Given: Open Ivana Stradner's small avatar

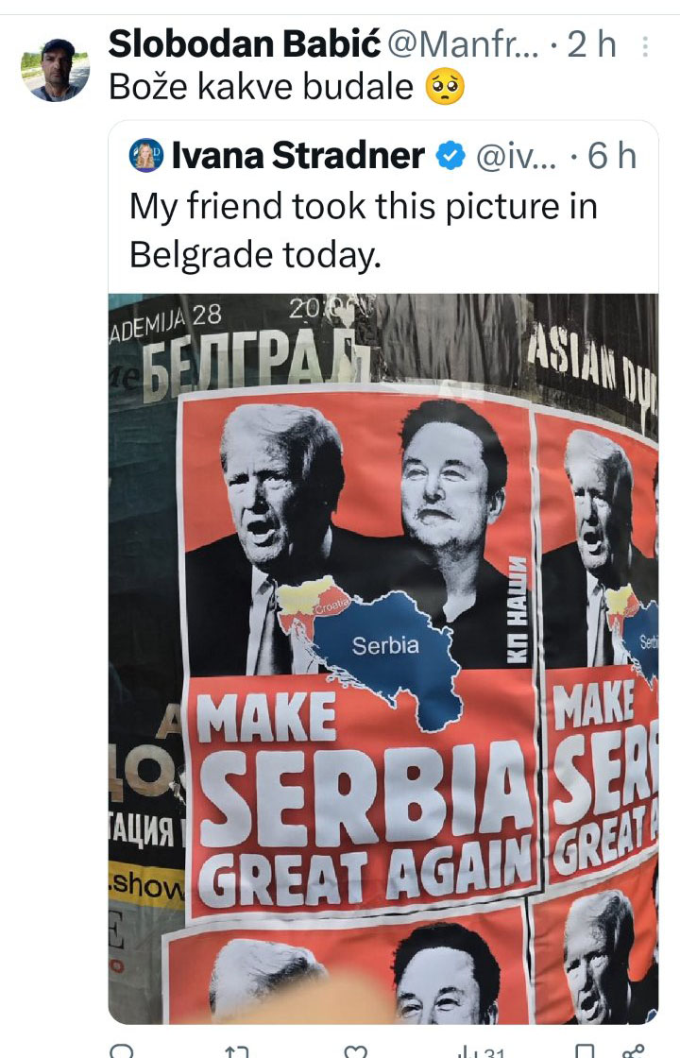Looking at the screenshot, I should pyautogui.click(x=146, y=156).
